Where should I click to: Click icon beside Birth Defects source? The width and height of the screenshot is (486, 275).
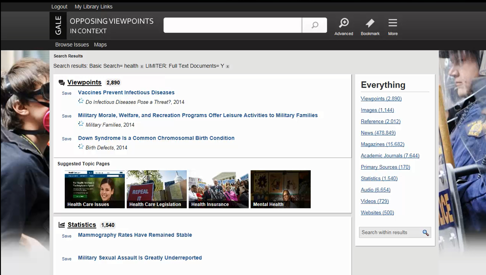[81, 146]
